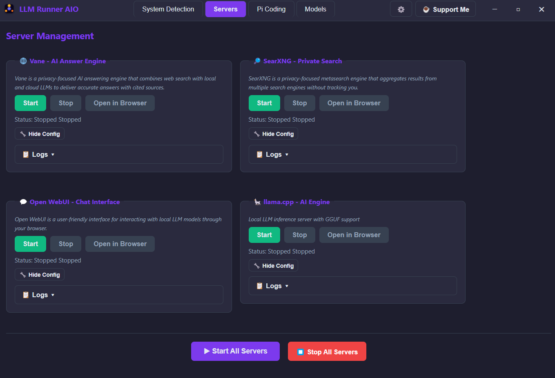The width and height of the screenshot is (555, 378).
Task: Toggle Hide Config for SearXNG
Action: pos(273,134)
